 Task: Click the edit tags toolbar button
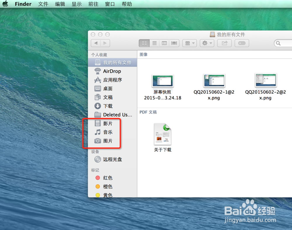pyautogui.click(x=242, y=43)
